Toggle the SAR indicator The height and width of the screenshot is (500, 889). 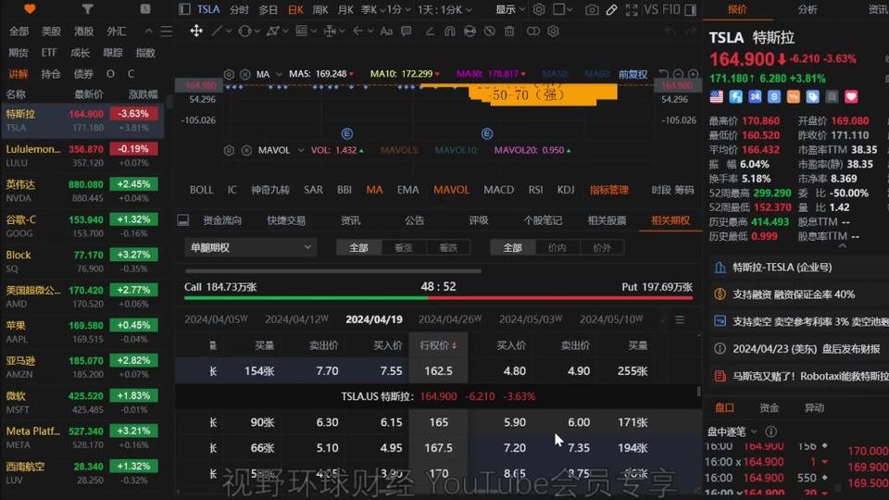(313, 190)
